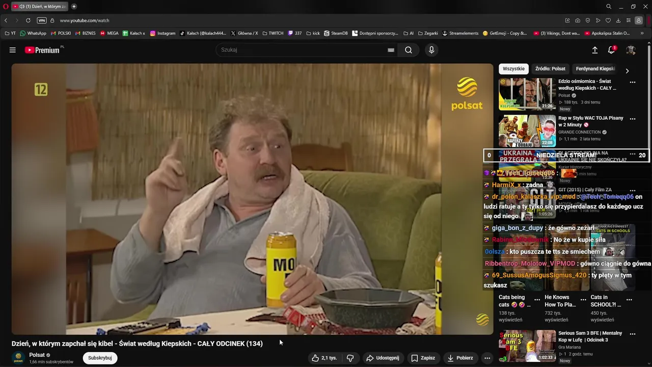Click the Udostępnij share button
Viewport: 652px width, 367px height.
(383, 358)
